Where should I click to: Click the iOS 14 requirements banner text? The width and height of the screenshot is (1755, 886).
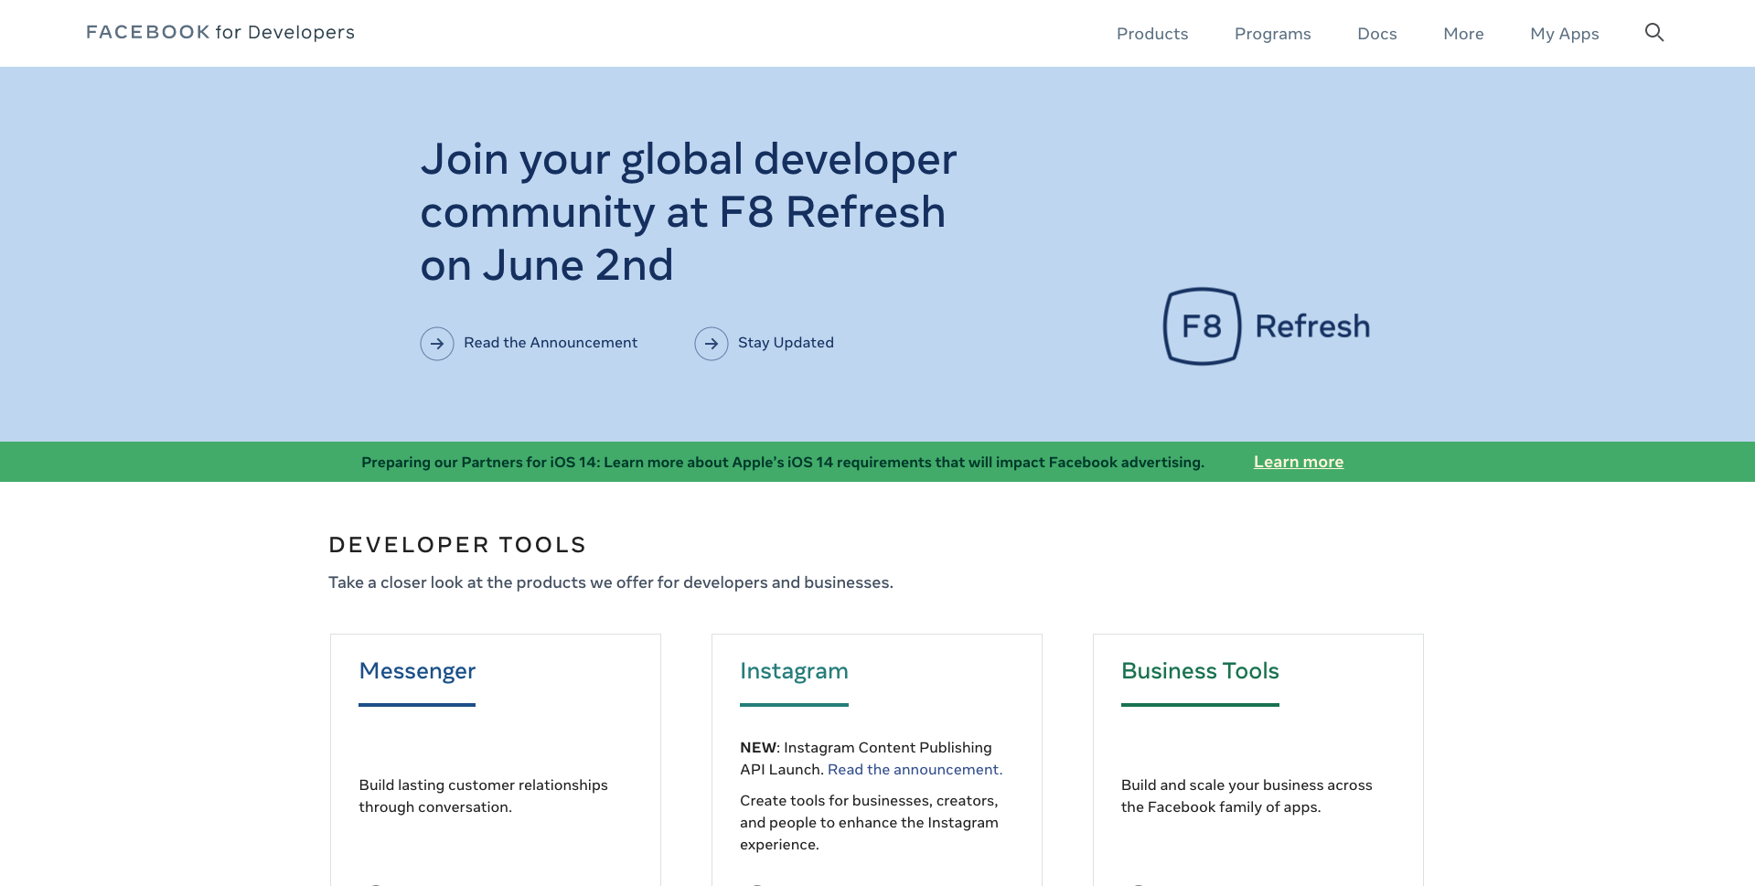(x=782, y=463)
